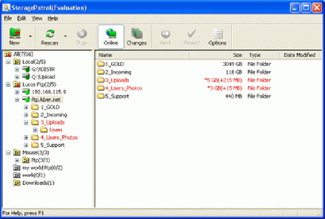Select 3_Uploads in the tree

click(53, 123)
